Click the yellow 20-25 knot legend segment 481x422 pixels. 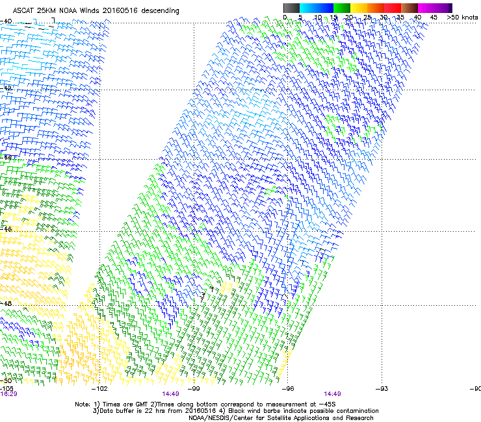pos(359,8)
